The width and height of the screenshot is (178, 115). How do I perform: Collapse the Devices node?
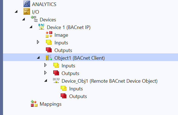pyautogui.click(x=24, y=19)
